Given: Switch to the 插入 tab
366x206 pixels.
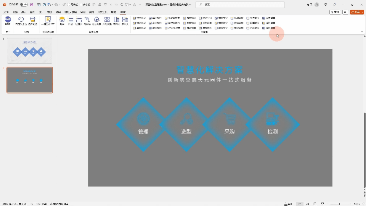Looking at the screenshot, I should click(24, 12).
